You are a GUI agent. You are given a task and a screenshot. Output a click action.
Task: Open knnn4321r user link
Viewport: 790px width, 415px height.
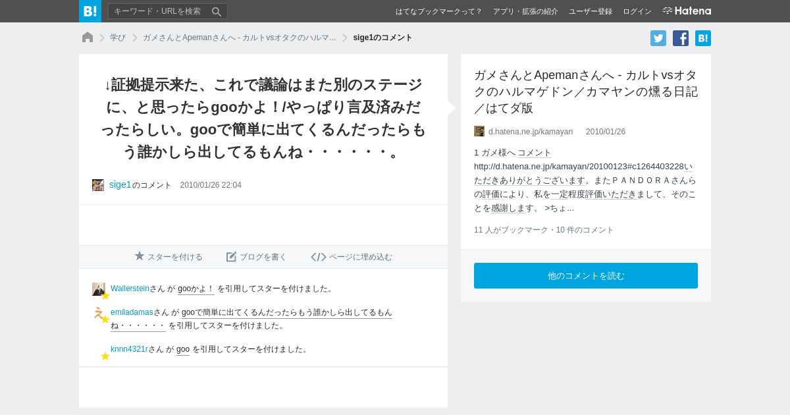(x=129, y=349)
